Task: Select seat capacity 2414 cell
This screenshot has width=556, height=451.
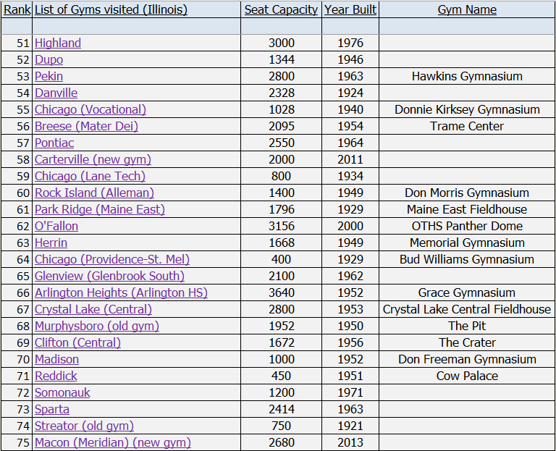Action: [x=281, y=410]
